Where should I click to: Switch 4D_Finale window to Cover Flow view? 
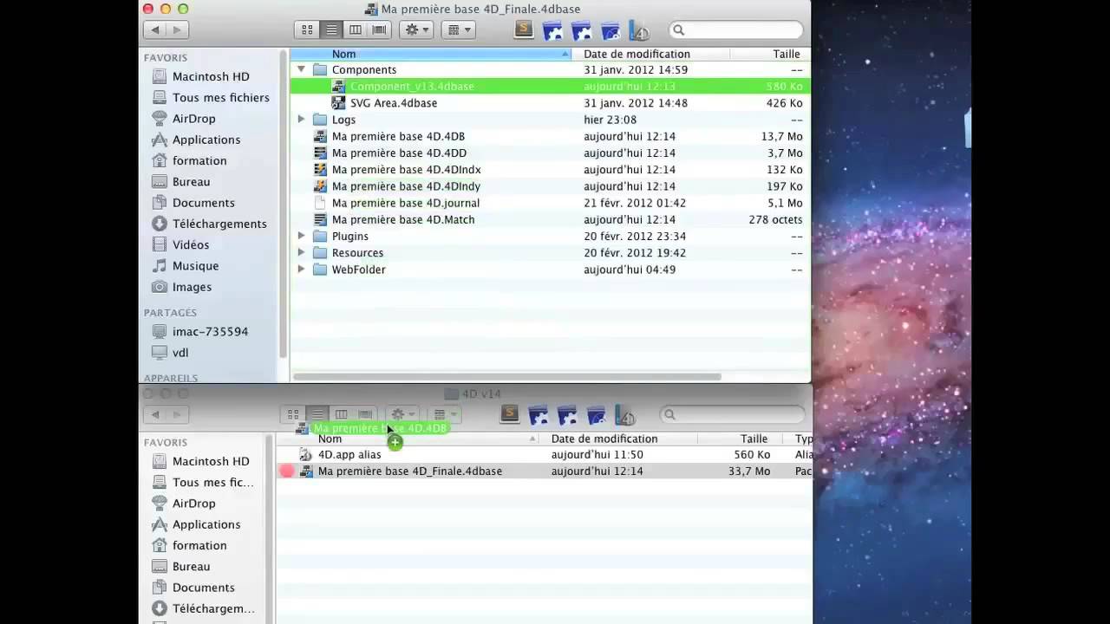[380, 29]
